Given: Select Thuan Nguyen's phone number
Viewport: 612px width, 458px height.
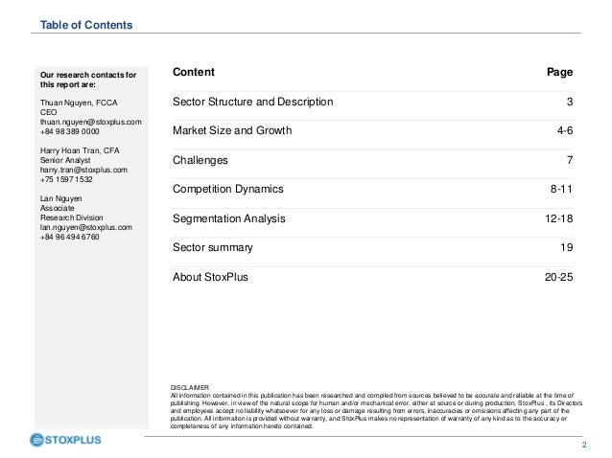Looking at the screenshot, I should pyautogui.click(x=72, y=131).
